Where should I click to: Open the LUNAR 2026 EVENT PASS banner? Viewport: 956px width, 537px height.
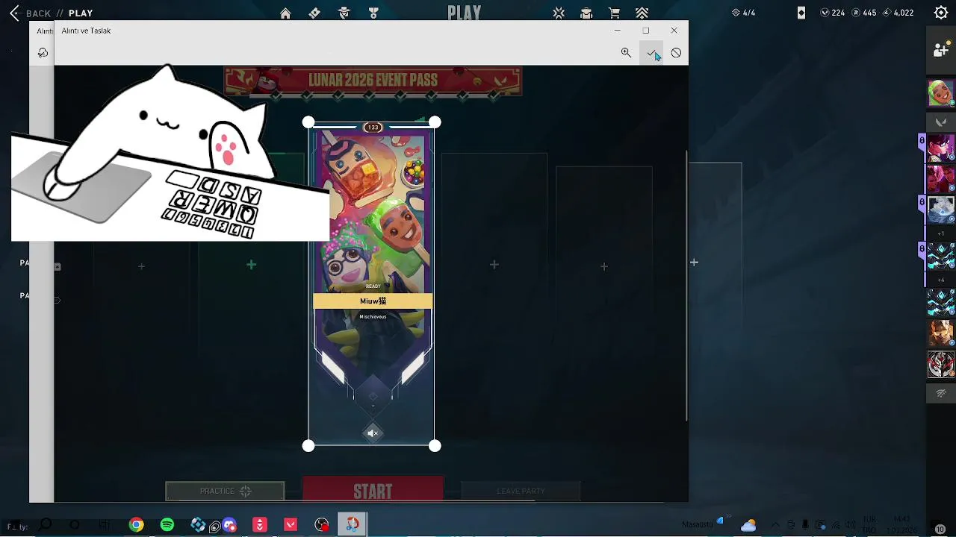tap(373, 81)
